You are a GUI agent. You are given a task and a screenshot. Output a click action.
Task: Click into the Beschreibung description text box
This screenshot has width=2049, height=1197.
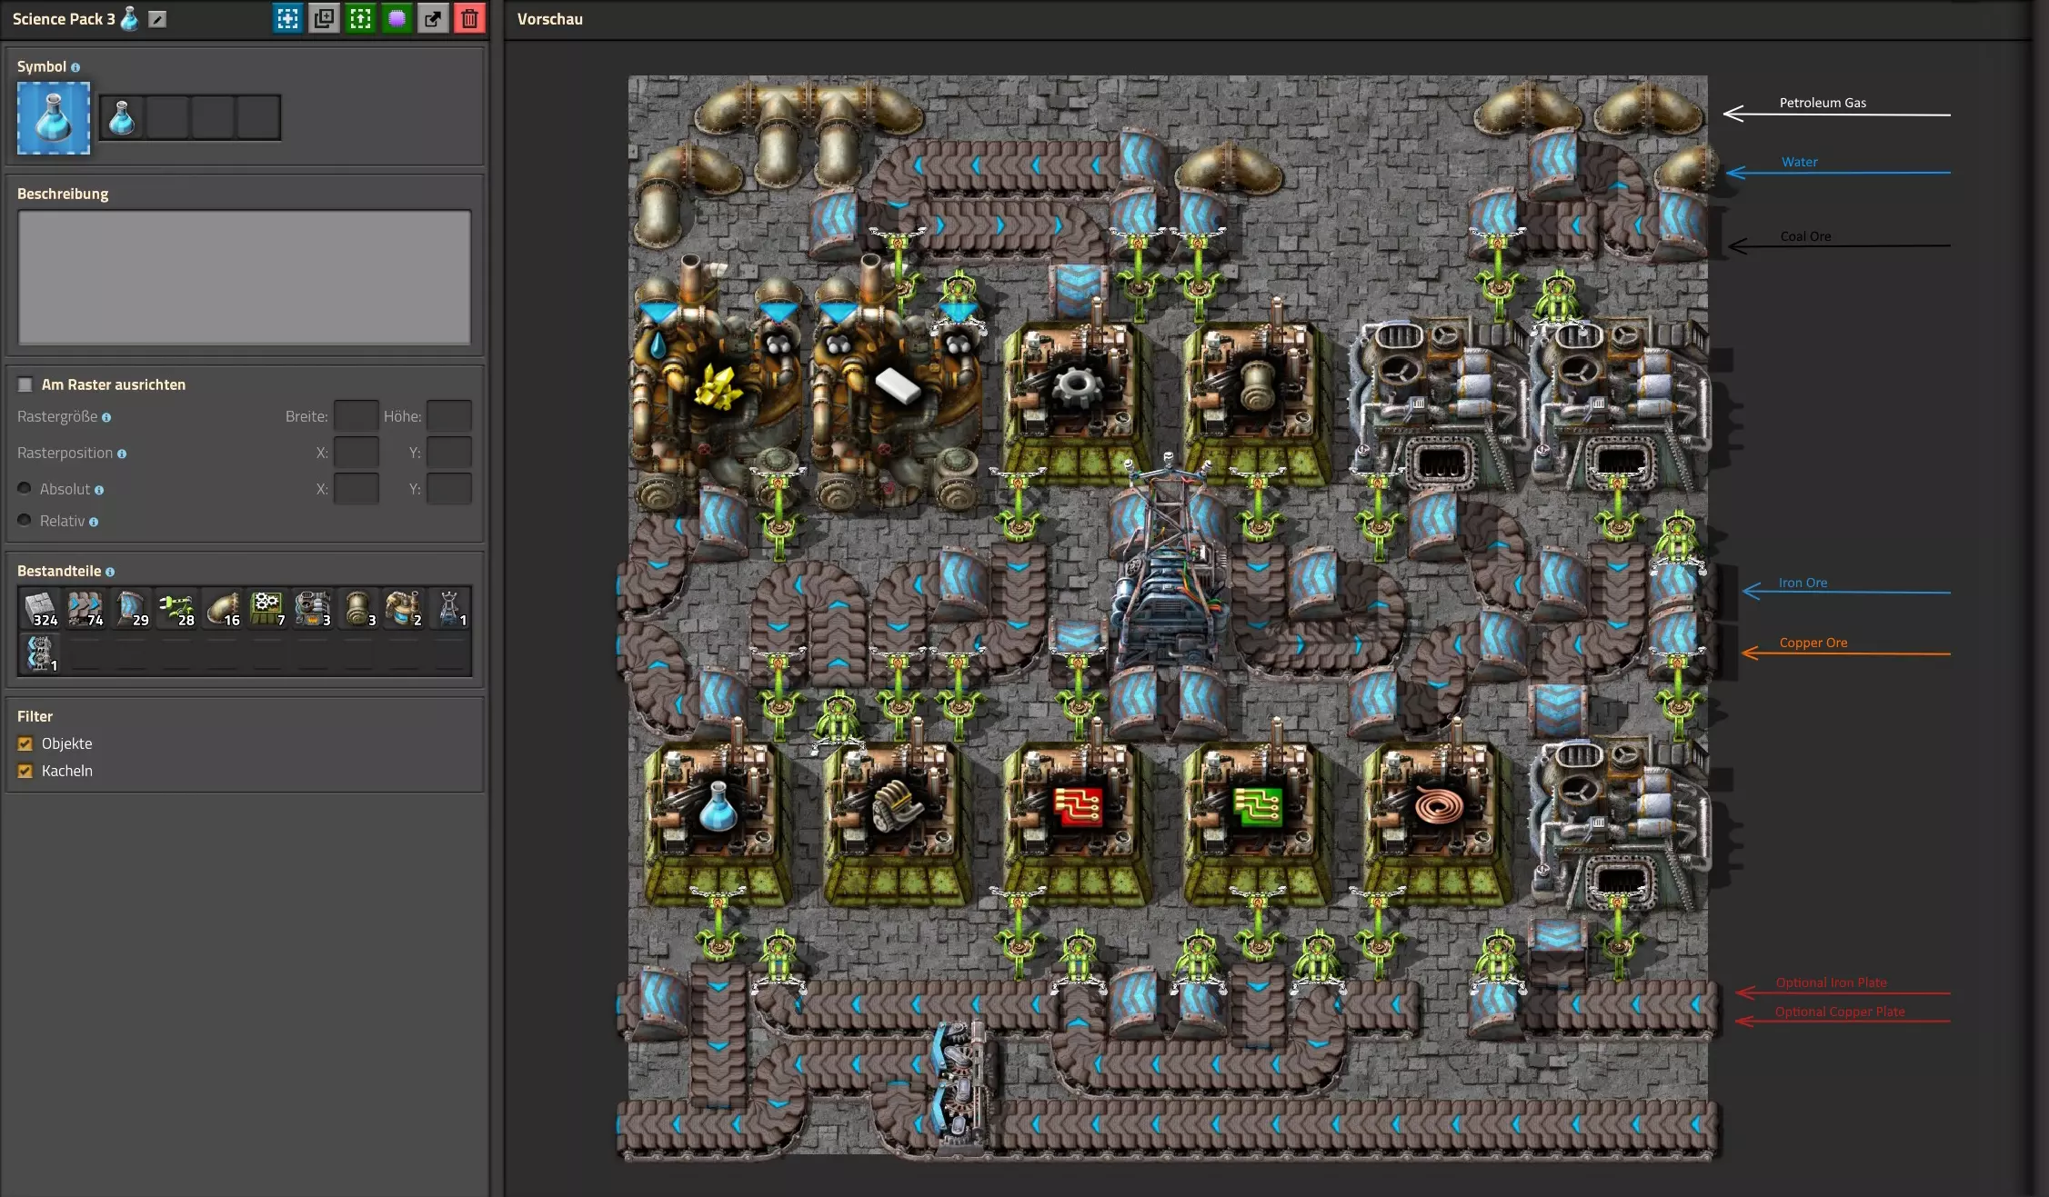[244, 277]
